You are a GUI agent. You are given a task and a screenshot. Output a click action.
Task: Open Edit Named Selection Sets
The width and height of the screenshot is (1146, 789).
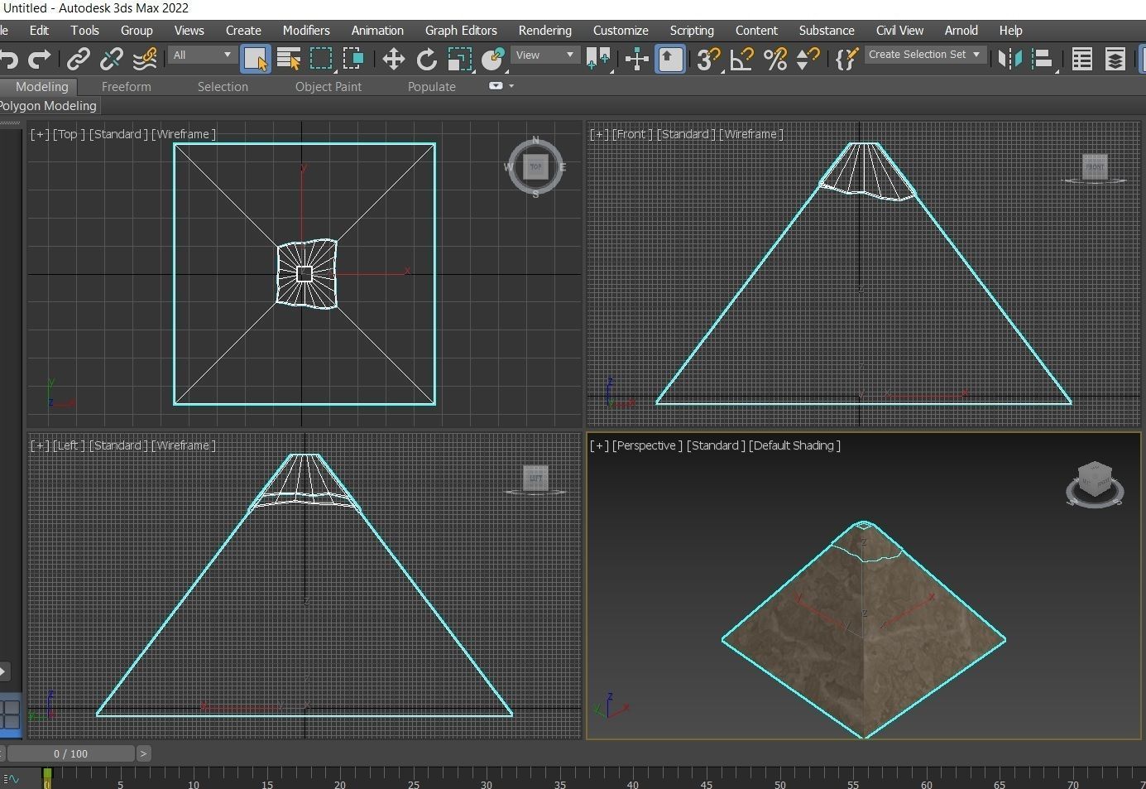coord(846,59)
